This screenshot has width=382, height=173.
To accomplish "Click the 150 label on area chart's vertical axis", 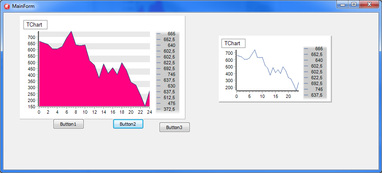I will (x=32, y=107).
